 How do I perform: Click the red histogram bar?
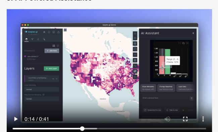tap(162, 65)
